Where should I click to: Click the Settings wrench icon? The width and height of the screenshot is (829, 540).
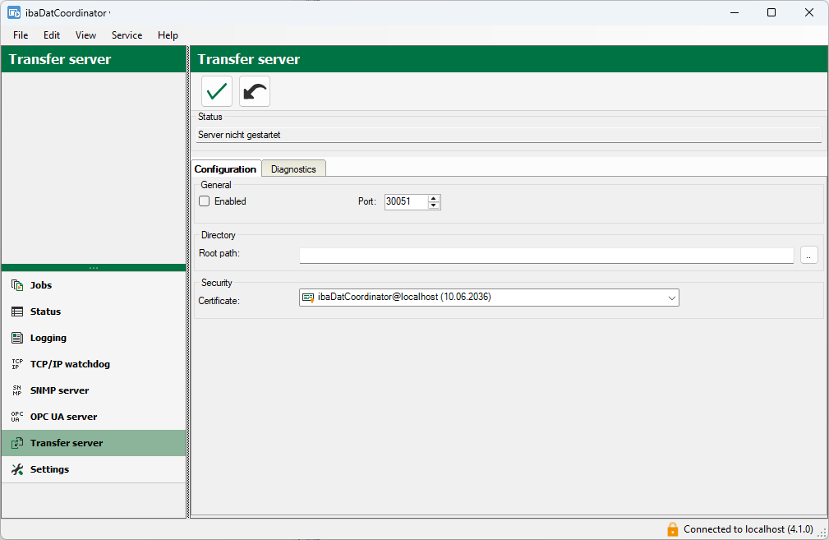click(x=17, y=469)
